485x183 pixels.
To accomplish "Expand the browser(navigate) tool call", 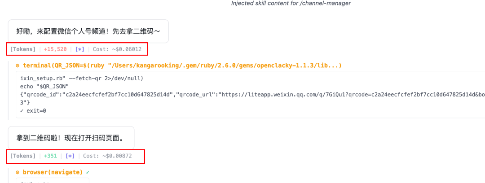I will (x=53, y=172).
